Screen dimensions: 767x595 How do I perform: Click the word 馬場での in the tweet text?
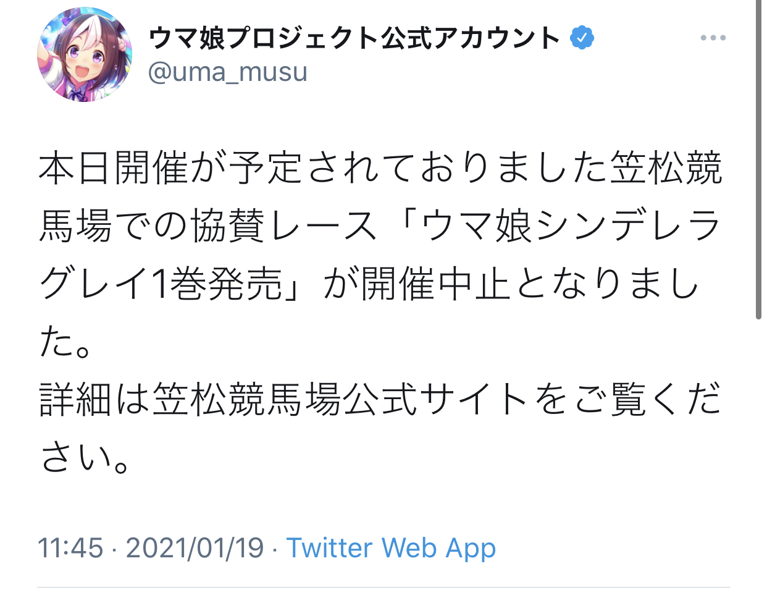[x=113, y=226]
